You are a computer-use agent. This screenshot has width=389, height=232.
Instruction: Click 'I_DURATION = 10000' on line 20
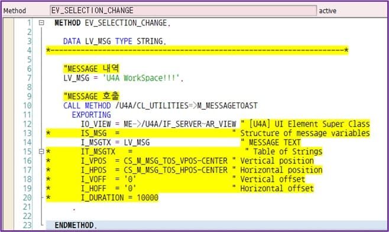coord(119,198)
